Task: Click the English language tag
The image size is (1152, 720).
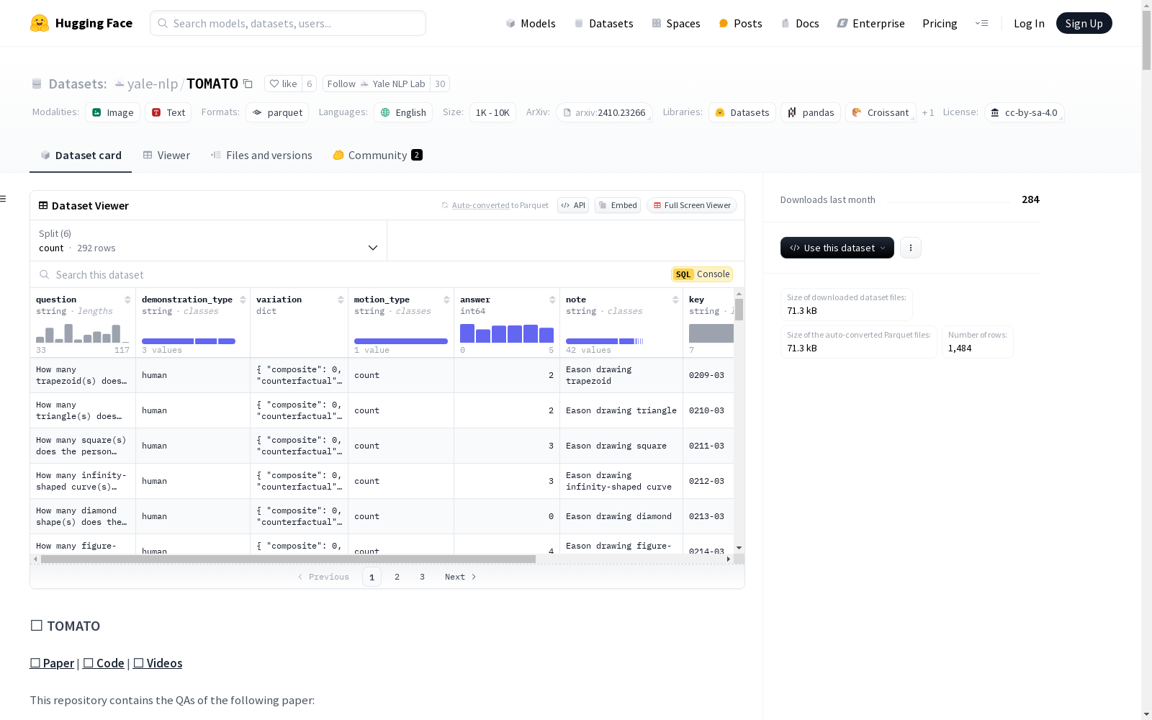Action: pyautogui.click(x=403, y=112)
